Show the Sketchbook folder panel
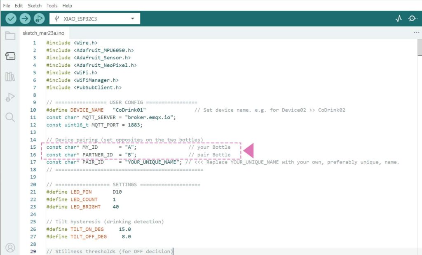Screen dimensions: 422x255 pyautogui.click(x=10, y=35)
